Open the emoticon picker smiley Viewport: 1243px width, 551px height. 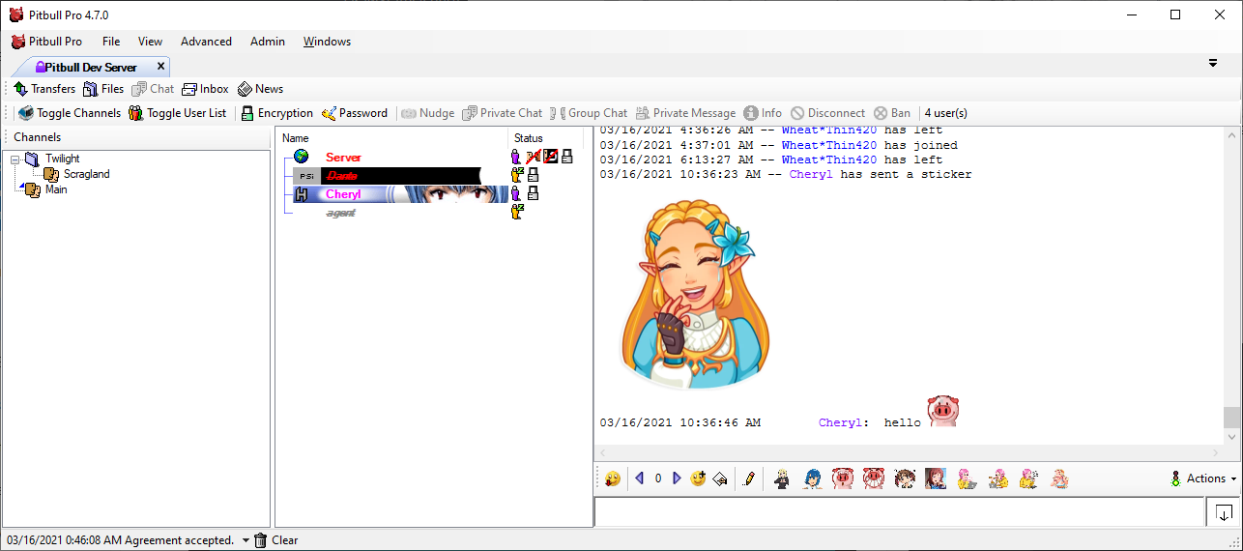[x=613, y=478]
